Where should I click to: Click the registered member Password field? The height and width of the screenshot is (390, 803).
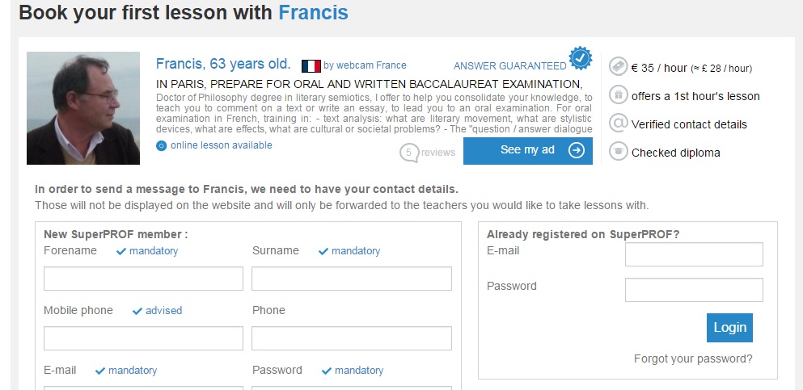pos(694,290)
